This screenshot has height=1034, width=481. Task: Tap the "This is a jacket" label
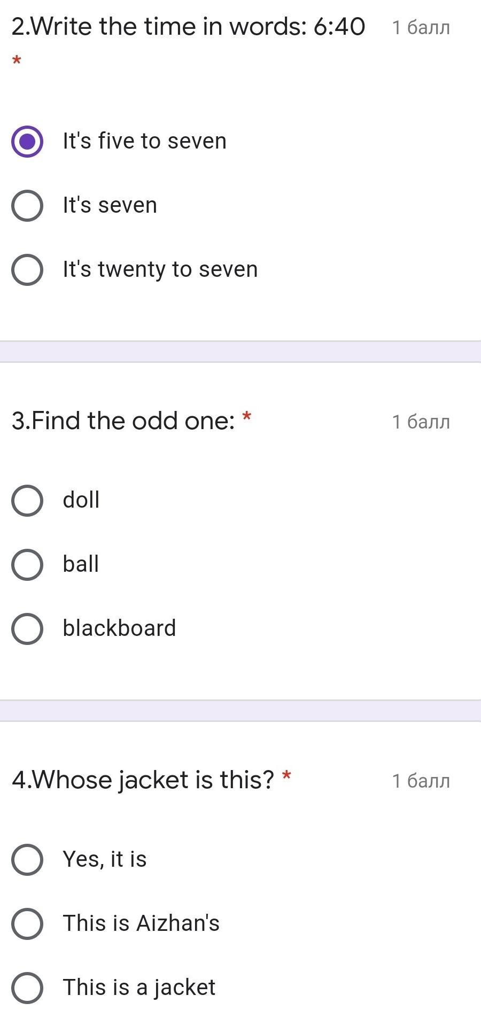click(139, 988)
